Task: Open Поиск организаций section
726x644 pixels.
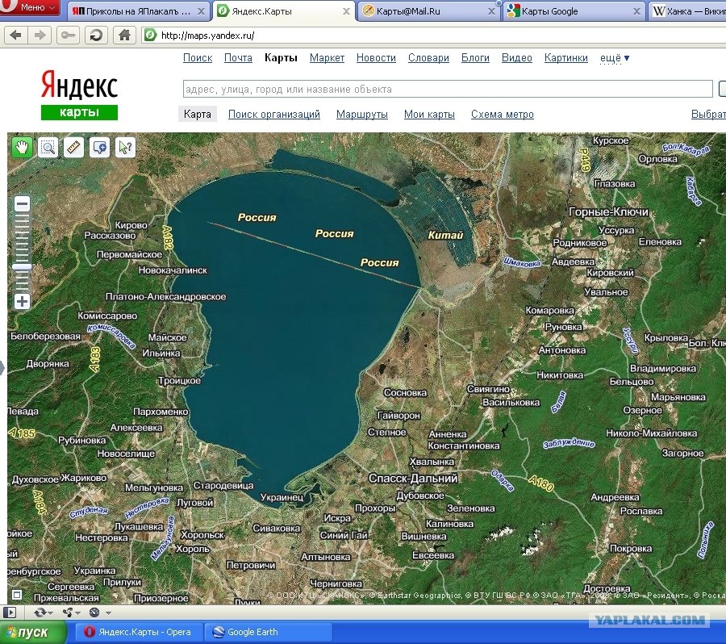Action: coord(274,114)
